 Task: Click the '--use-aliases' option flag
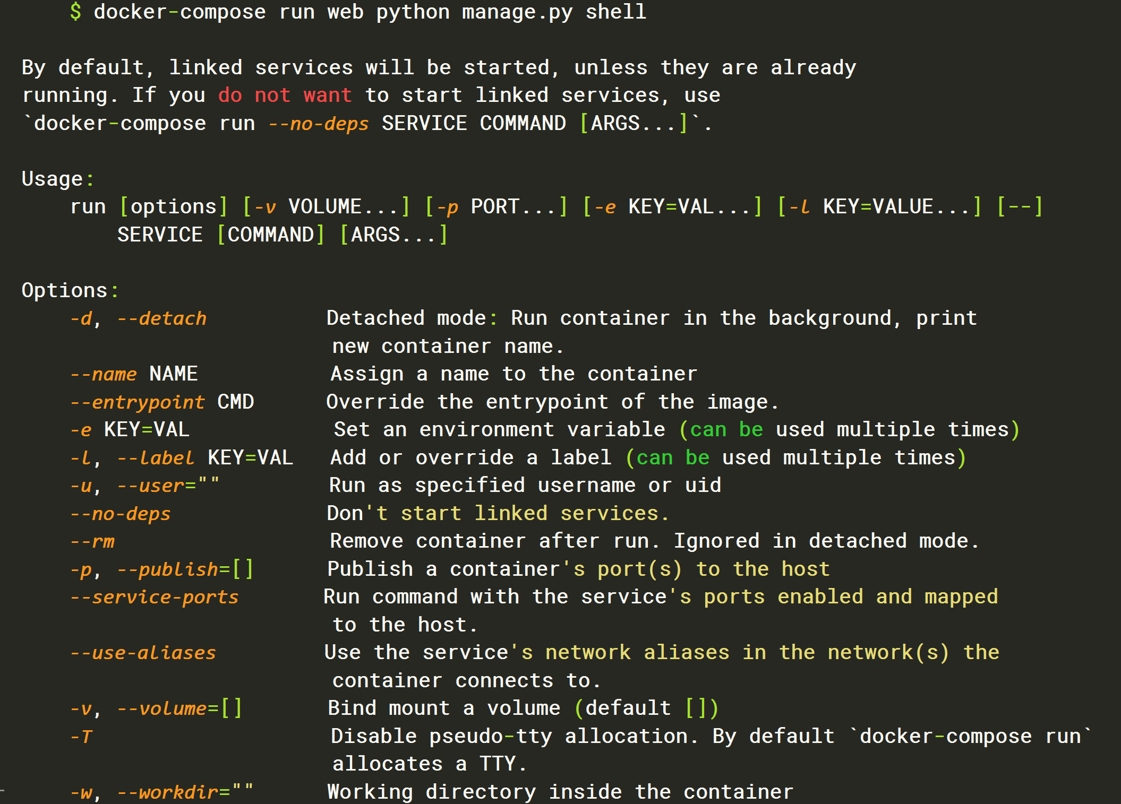point(143,653)
